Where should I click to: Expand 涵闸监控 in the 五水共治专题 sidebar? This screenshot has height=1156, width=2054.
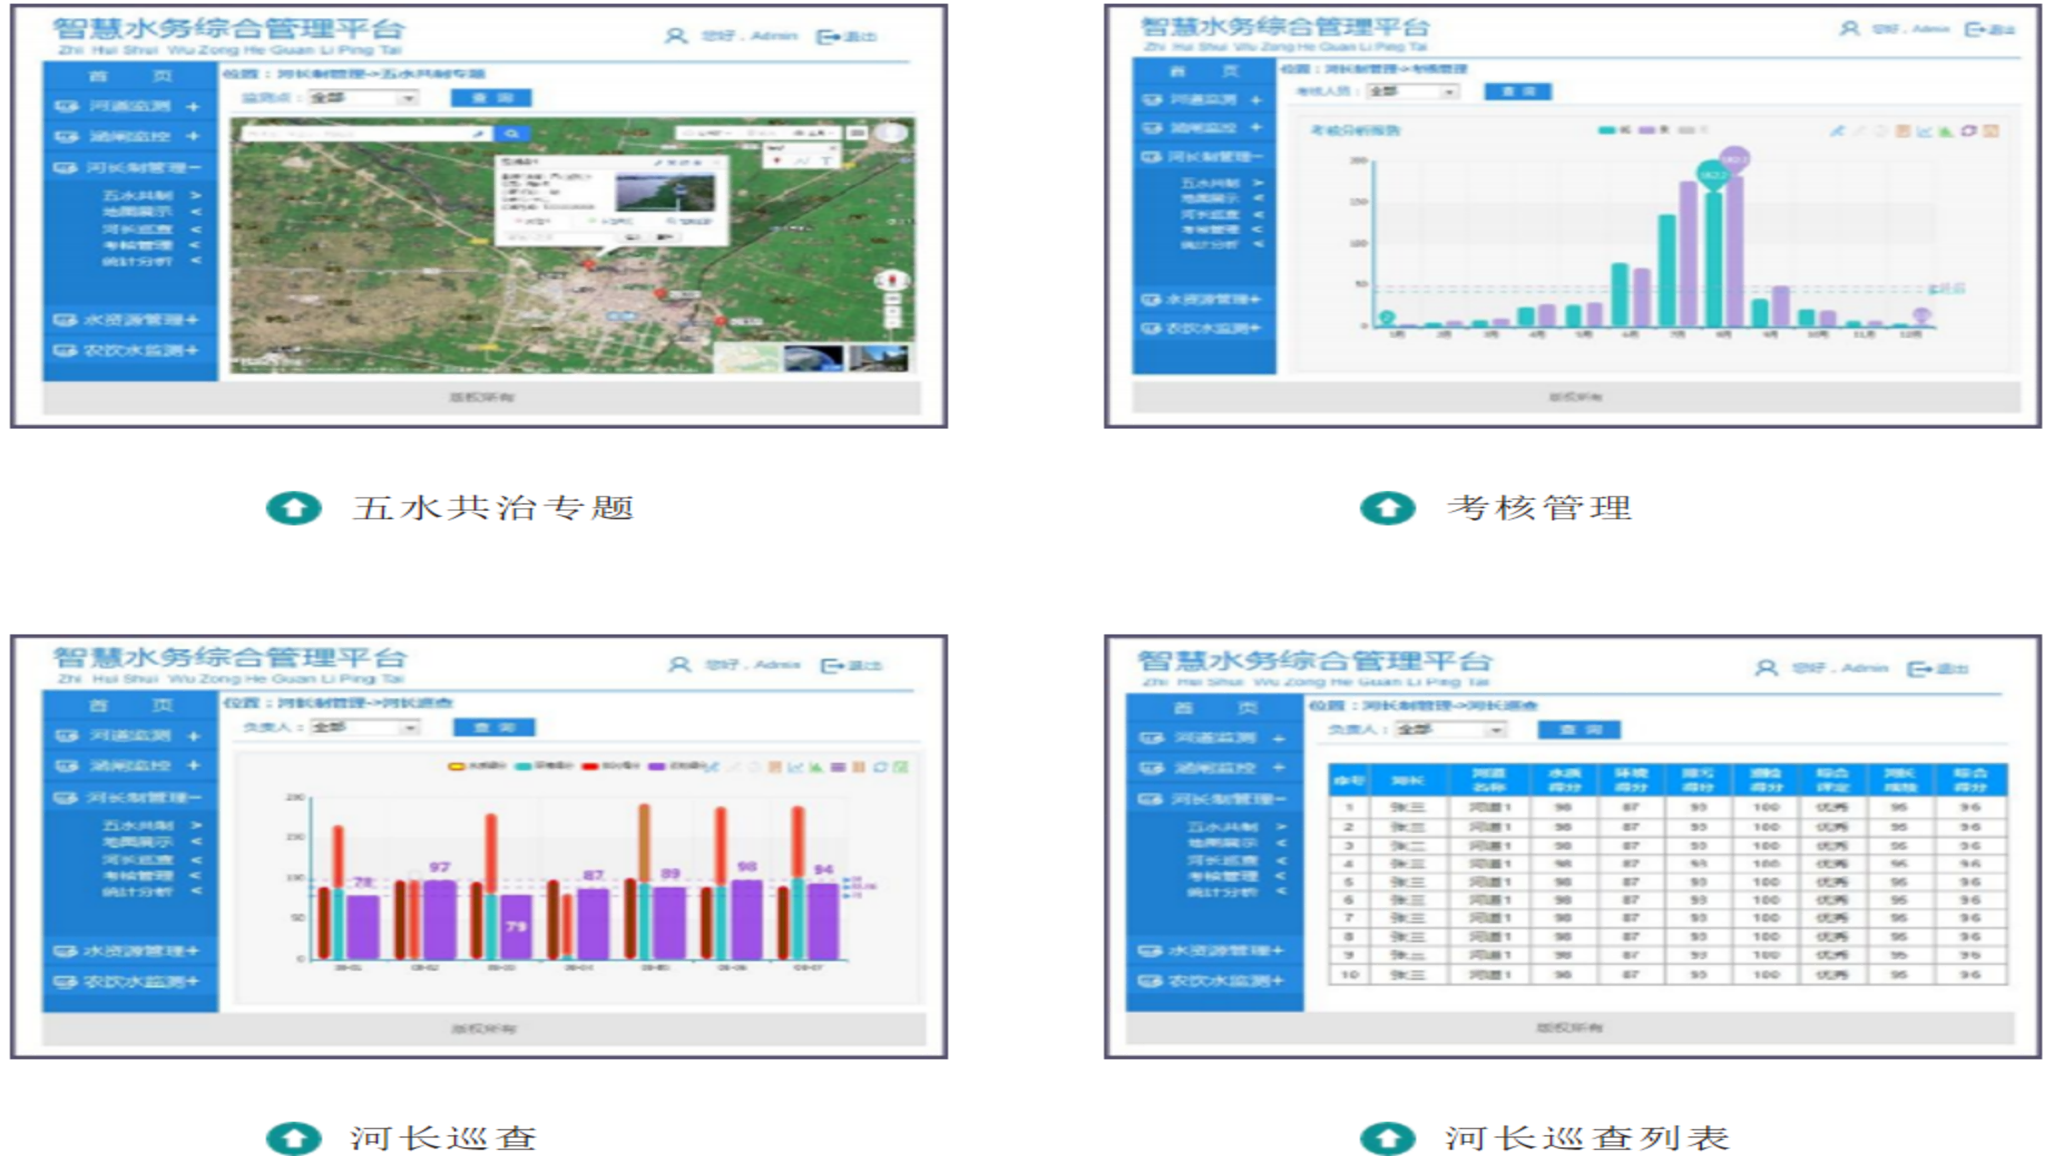(x=193, y=136)
